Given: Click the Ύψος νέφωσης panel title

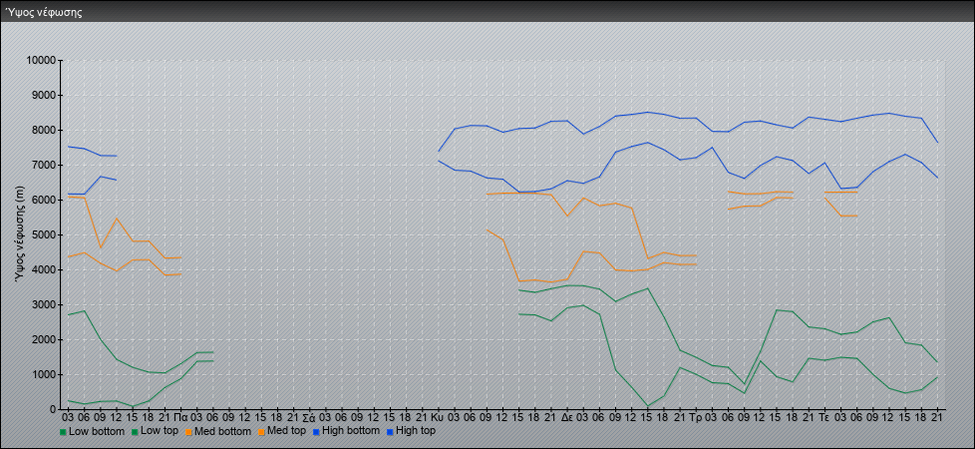Looking at the screenshot, I should [44, 12].
